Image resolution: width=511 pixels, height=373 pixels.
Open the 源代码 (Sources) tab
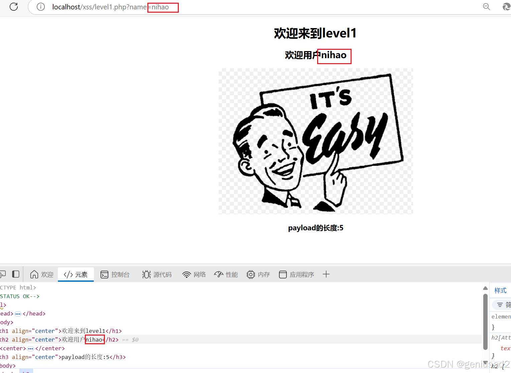point(157,274)
